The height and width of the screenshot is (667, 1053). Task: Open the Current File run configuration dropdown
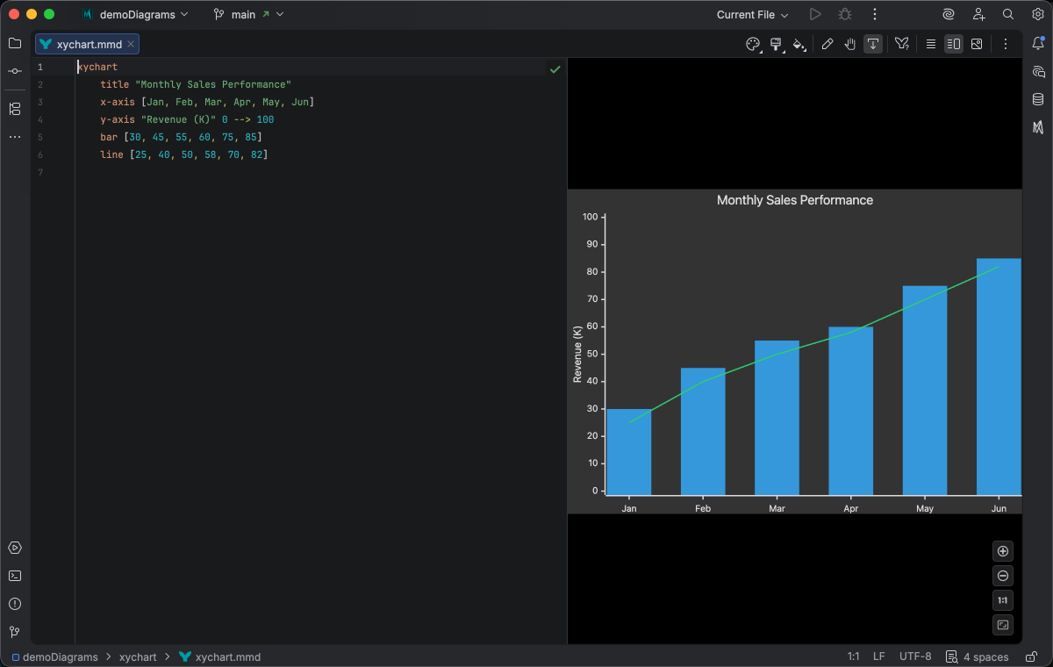[x=752, y=15]
